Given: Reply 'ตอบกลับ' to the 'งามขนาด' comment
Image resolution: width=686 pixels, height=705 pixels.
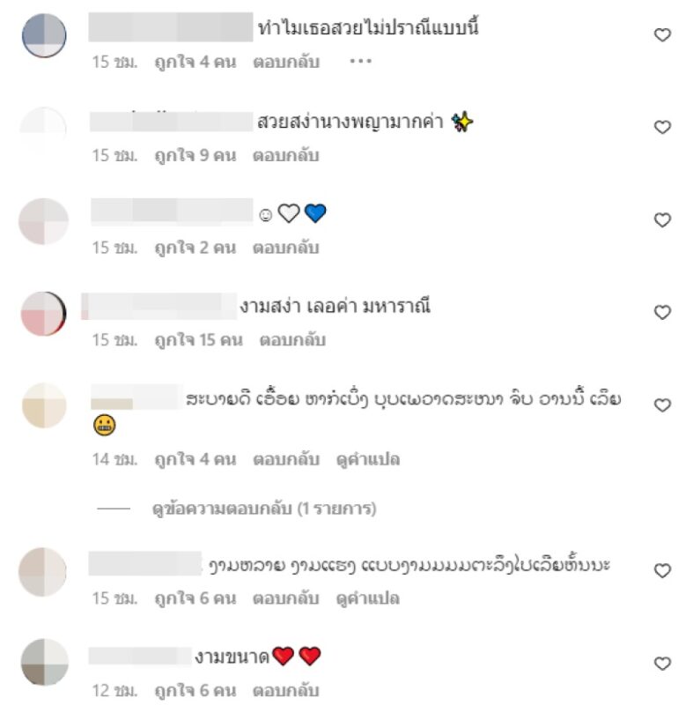Looking at the screenshot, I should (285, 691).
